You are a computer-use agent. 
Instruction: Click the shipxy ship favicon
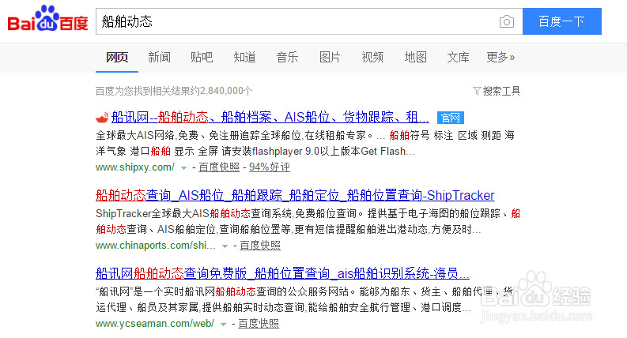coord(102,118)
